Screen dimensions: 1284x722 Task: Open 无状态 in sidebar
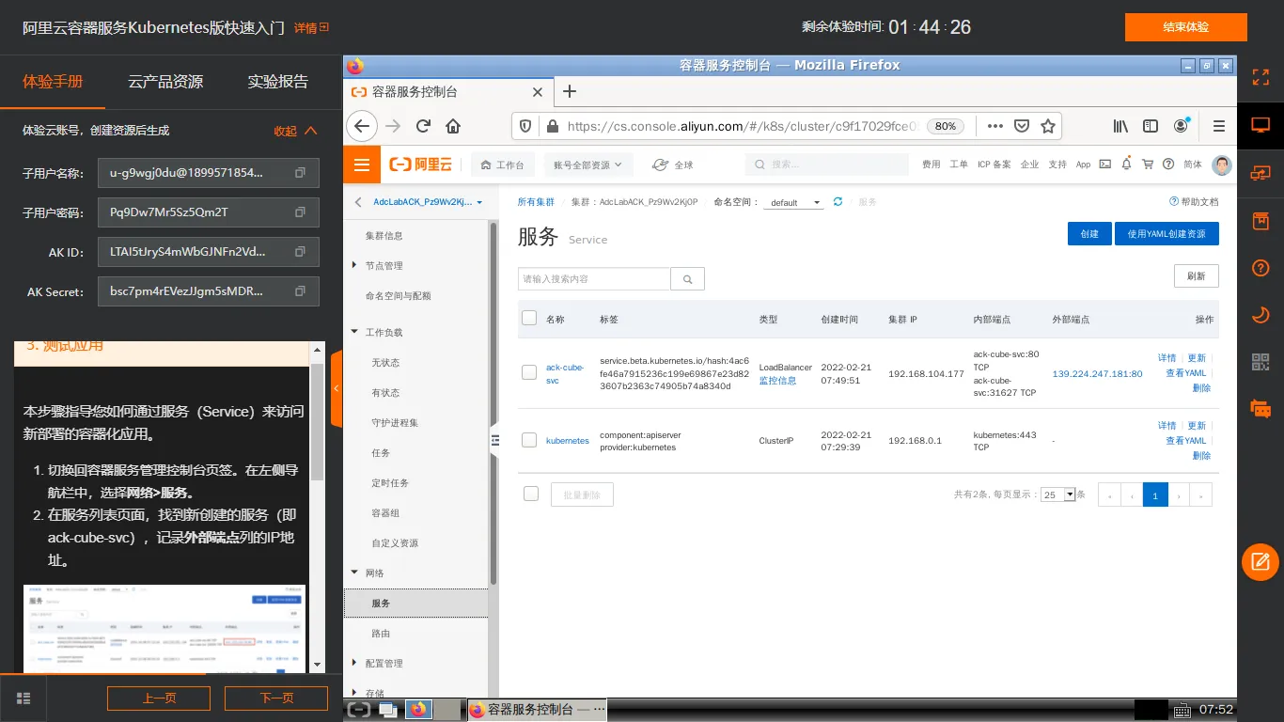click(385, 363)
